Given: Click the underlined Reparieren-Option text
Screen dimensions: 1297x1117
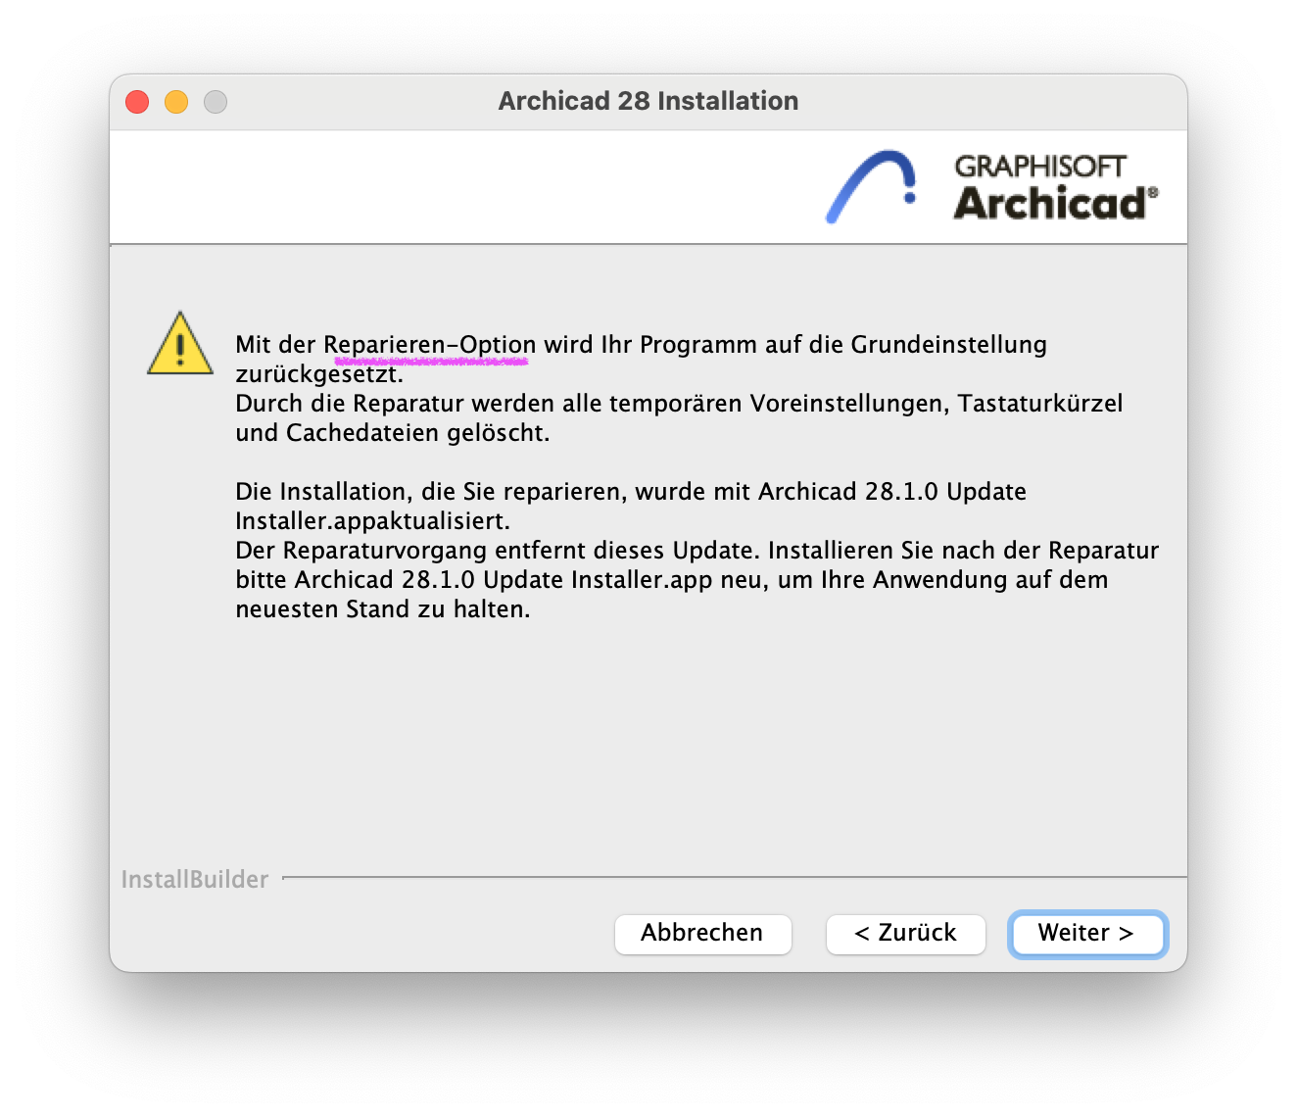Looking at the screenshot, I should [429, 345].
